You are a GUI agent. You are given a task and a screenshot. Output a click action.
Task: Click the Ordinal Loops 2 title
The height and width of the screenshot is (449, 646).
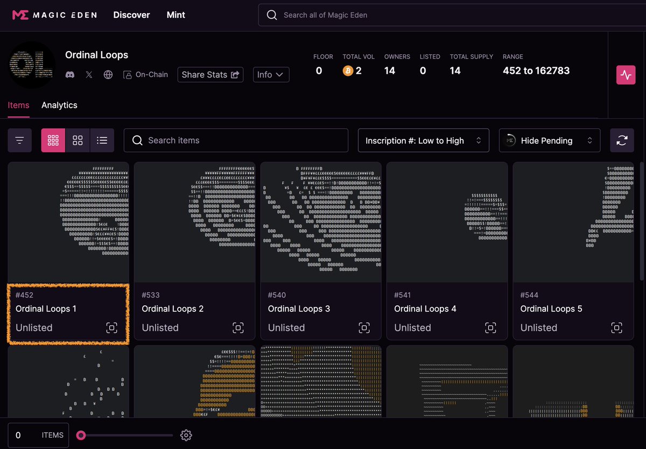(x=173, y=309)
